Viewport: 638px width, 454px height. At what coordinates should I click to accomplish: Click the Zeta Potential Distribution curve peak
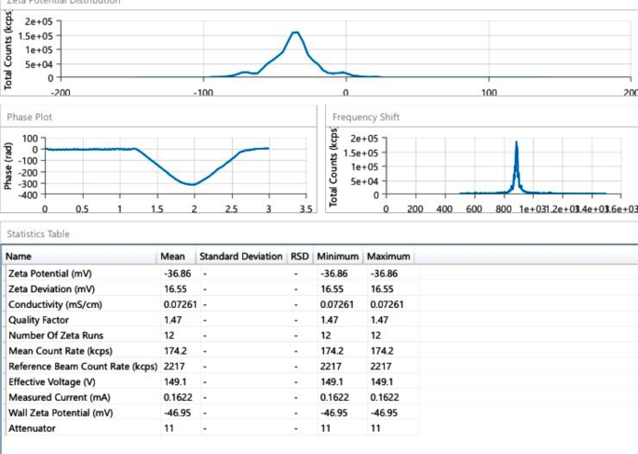pyautogui.click(x=296, y=33)
